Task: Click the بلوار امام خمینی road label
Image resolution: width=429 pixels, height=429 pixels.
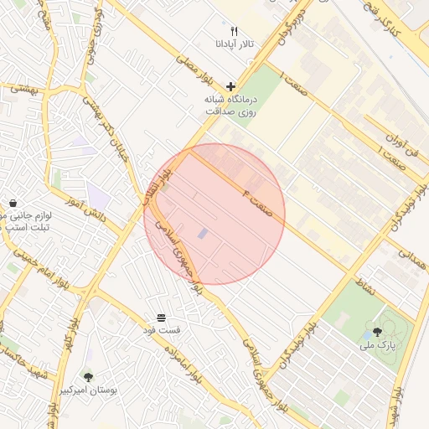Action: pos(41,270)
